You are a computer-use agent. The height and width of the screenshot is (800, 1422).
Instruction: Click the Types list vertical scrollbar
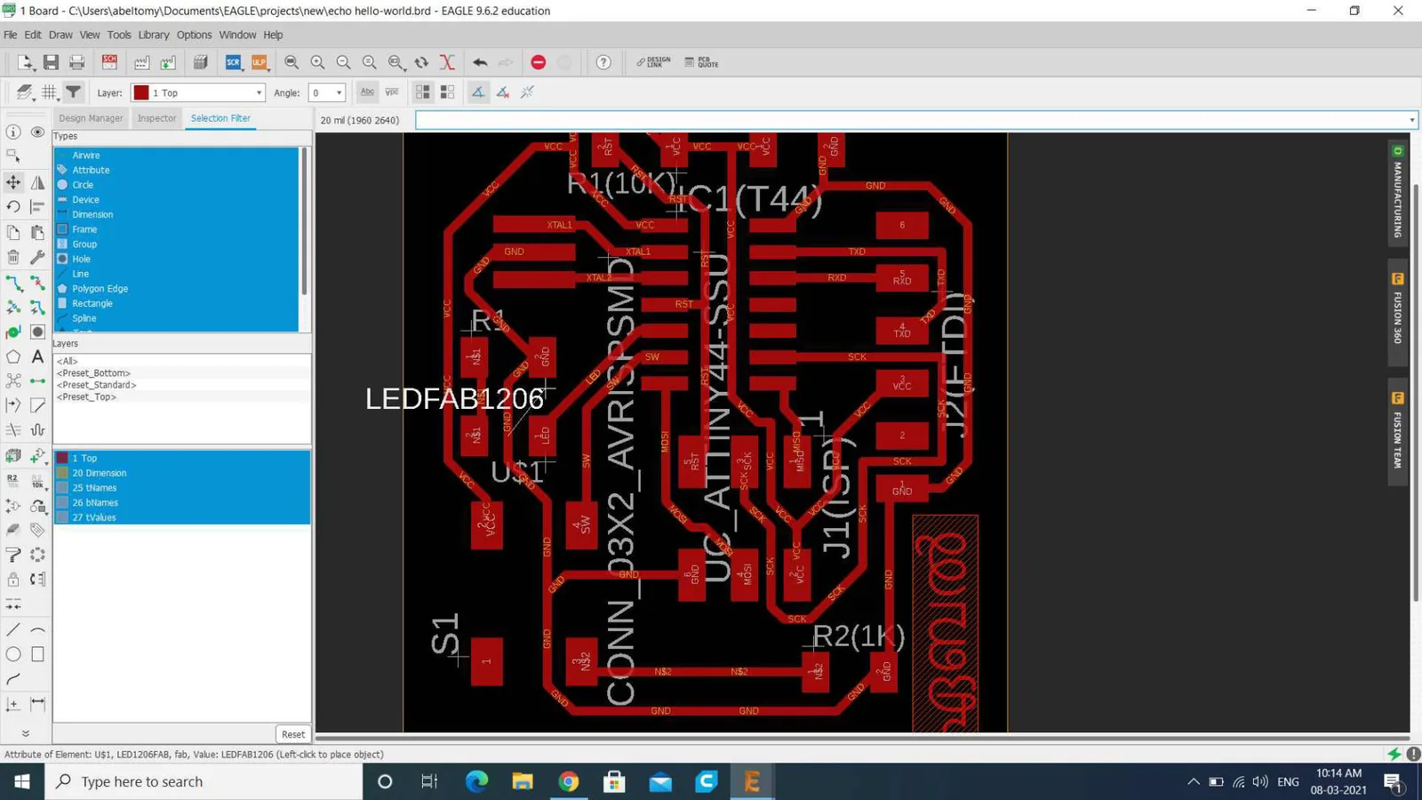tap(305, 222)
